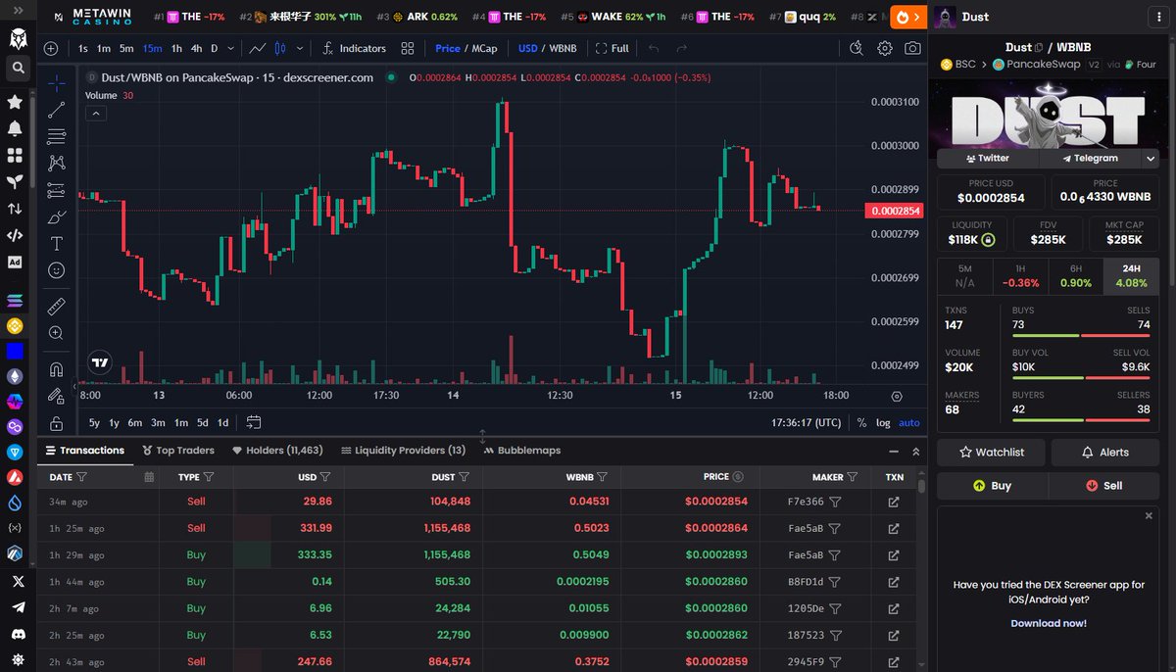
Task: Open the Liquidity Providers tab
Action: [x=403, y=451]
